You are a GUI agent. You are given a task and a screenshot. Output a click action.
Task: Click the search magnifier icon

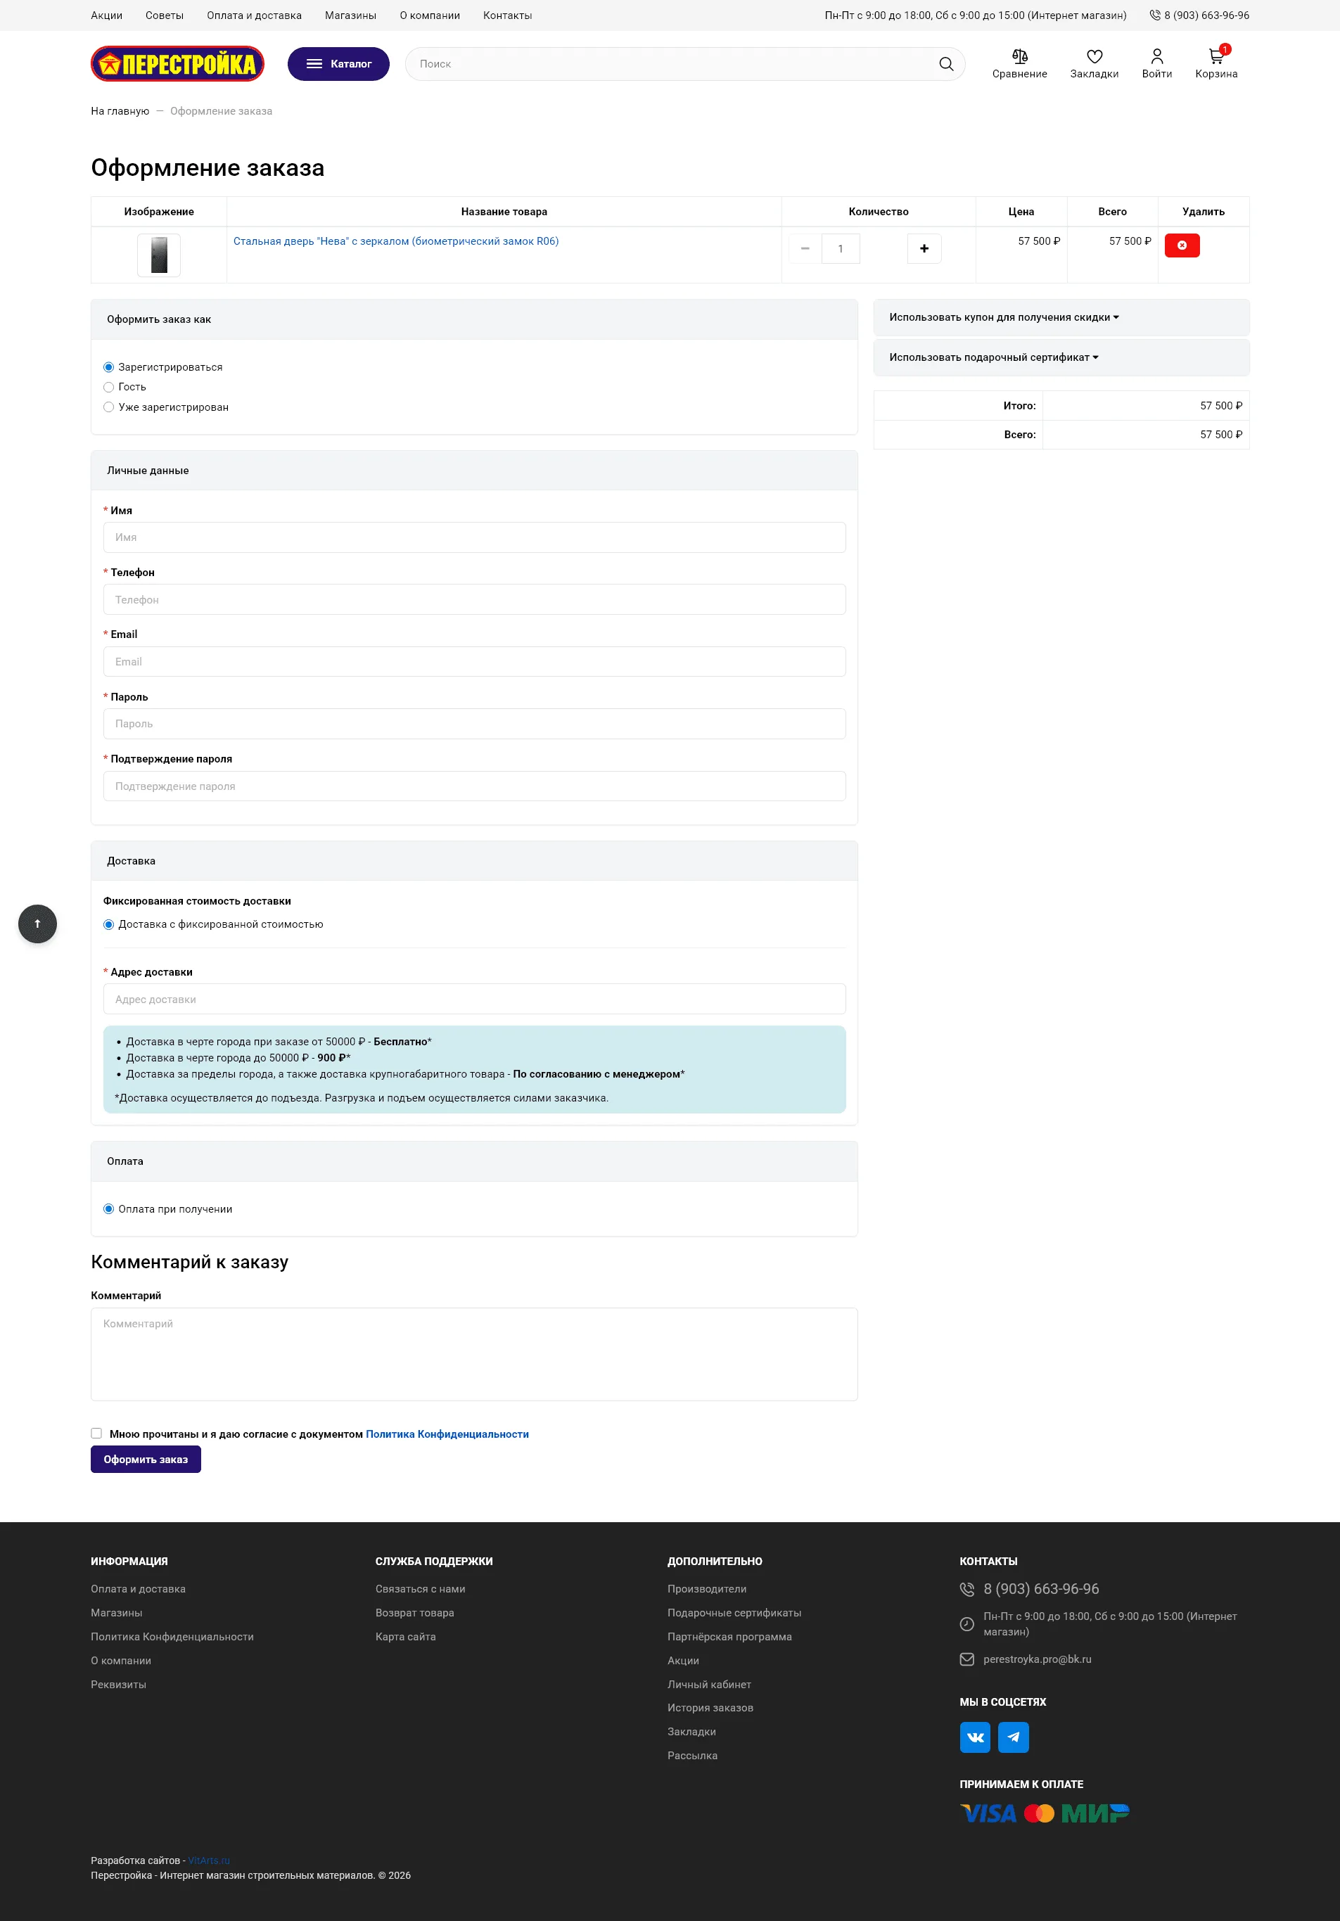(x=946, y=63)
